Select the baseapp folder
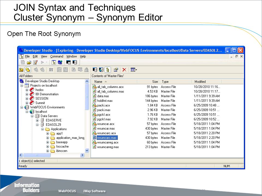The width and height of the screenshot is (262, 196). click(x=62, y=142)
